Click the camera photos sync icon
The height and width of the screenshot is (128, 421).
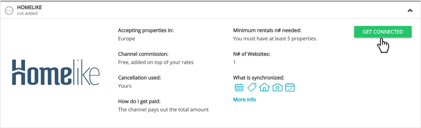(277, 87)
